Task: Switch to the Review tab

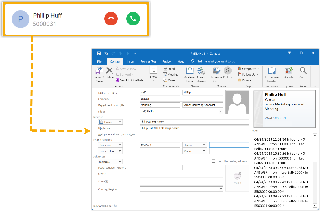Action: pyautogui.click(x=167, y=61)
